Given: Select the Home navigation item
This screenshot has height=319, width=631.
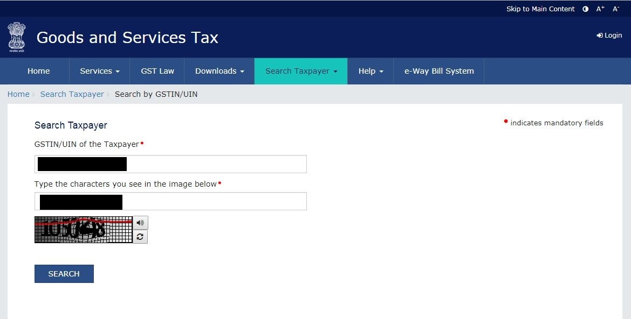Looking at the screenshot, I should point(38,71).
